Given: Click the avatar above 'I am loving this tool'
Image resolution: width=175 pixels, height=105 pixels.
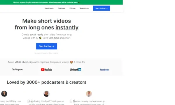Looking at the screenshot, I should (47, 94).
